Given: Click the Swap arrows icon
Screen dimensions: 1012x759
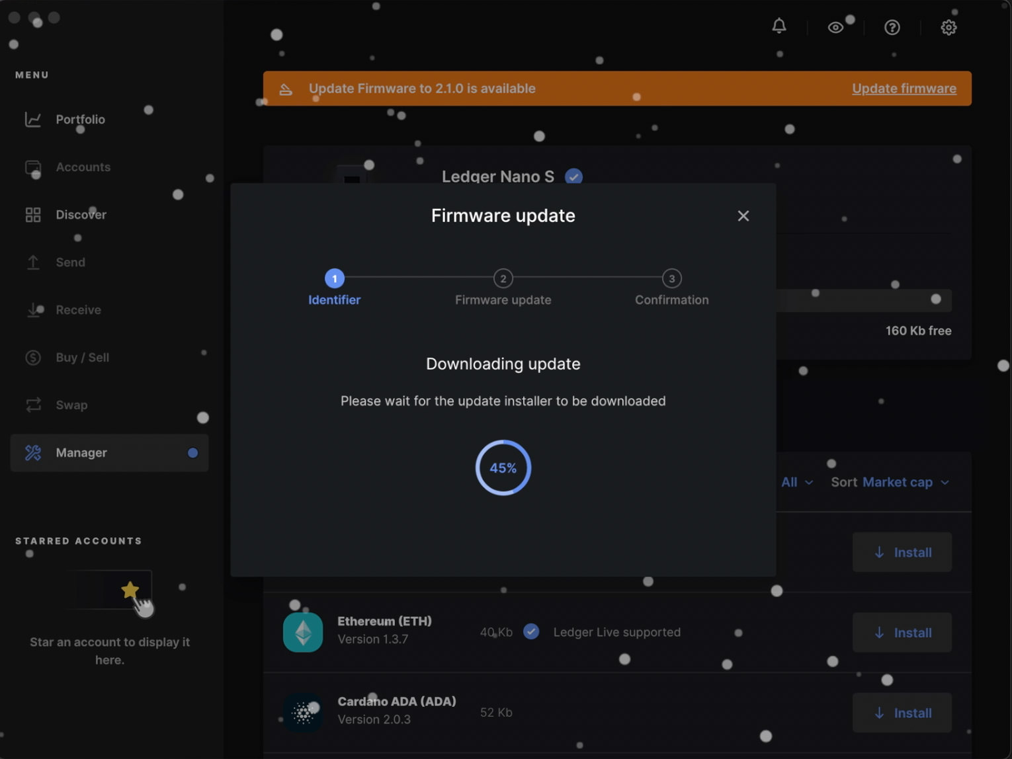Looking at the screenshot, I should click(33, 405).
